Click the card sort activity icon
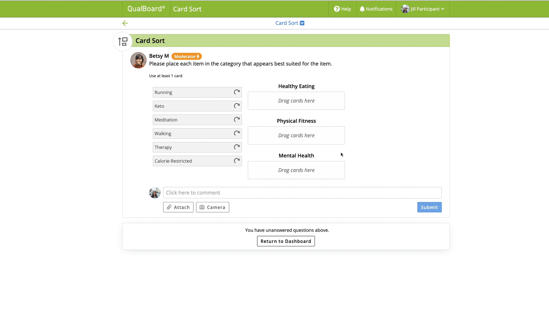Viewport: 549px width, 309px height. [123, 41]
